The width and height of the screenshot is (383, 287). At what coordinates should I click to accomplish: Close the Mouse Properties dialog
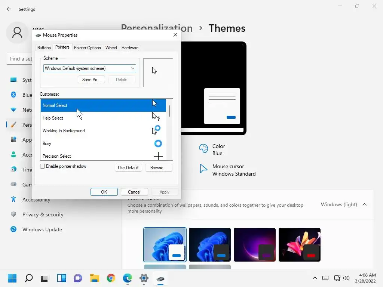pos(175,35)
